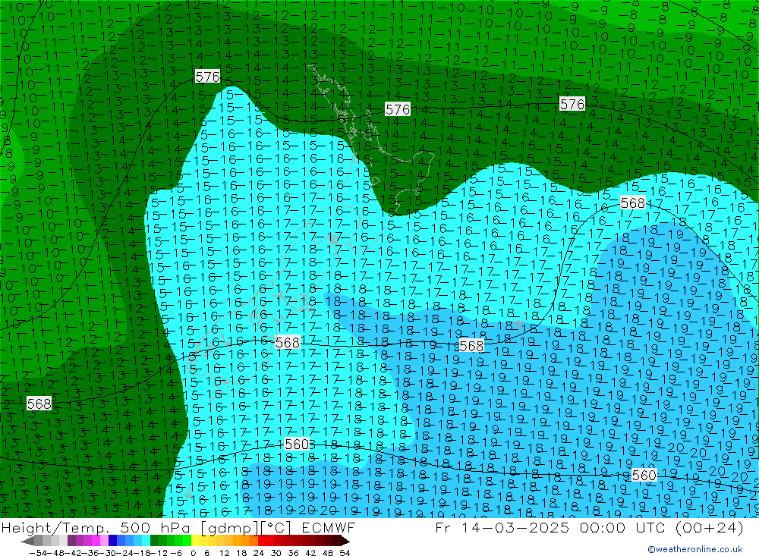Click the darkest green legend swatch

154,542
